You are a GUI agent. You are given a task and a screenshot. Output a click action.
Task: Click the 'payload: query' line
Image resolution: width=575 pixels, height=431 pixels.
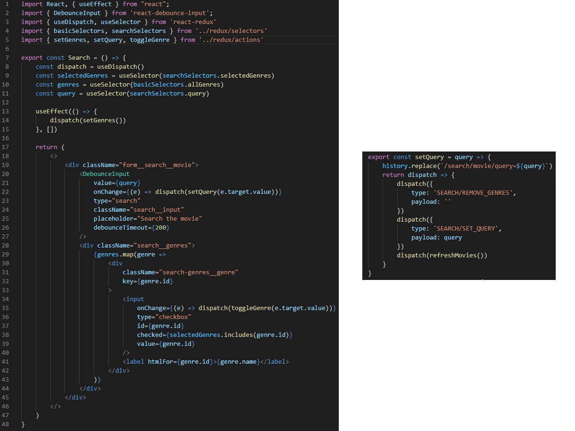(437, 238)
